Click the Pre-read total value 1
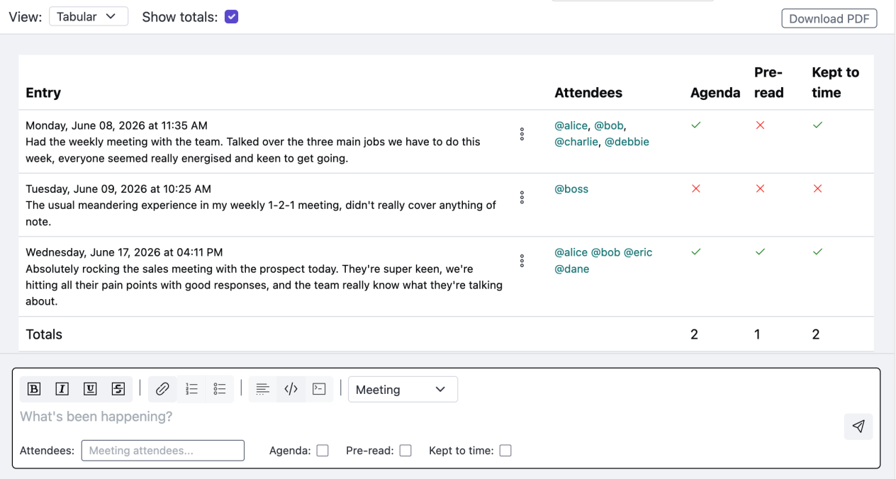Viewport: 896px width, 479px height. [x=758, y=334]
